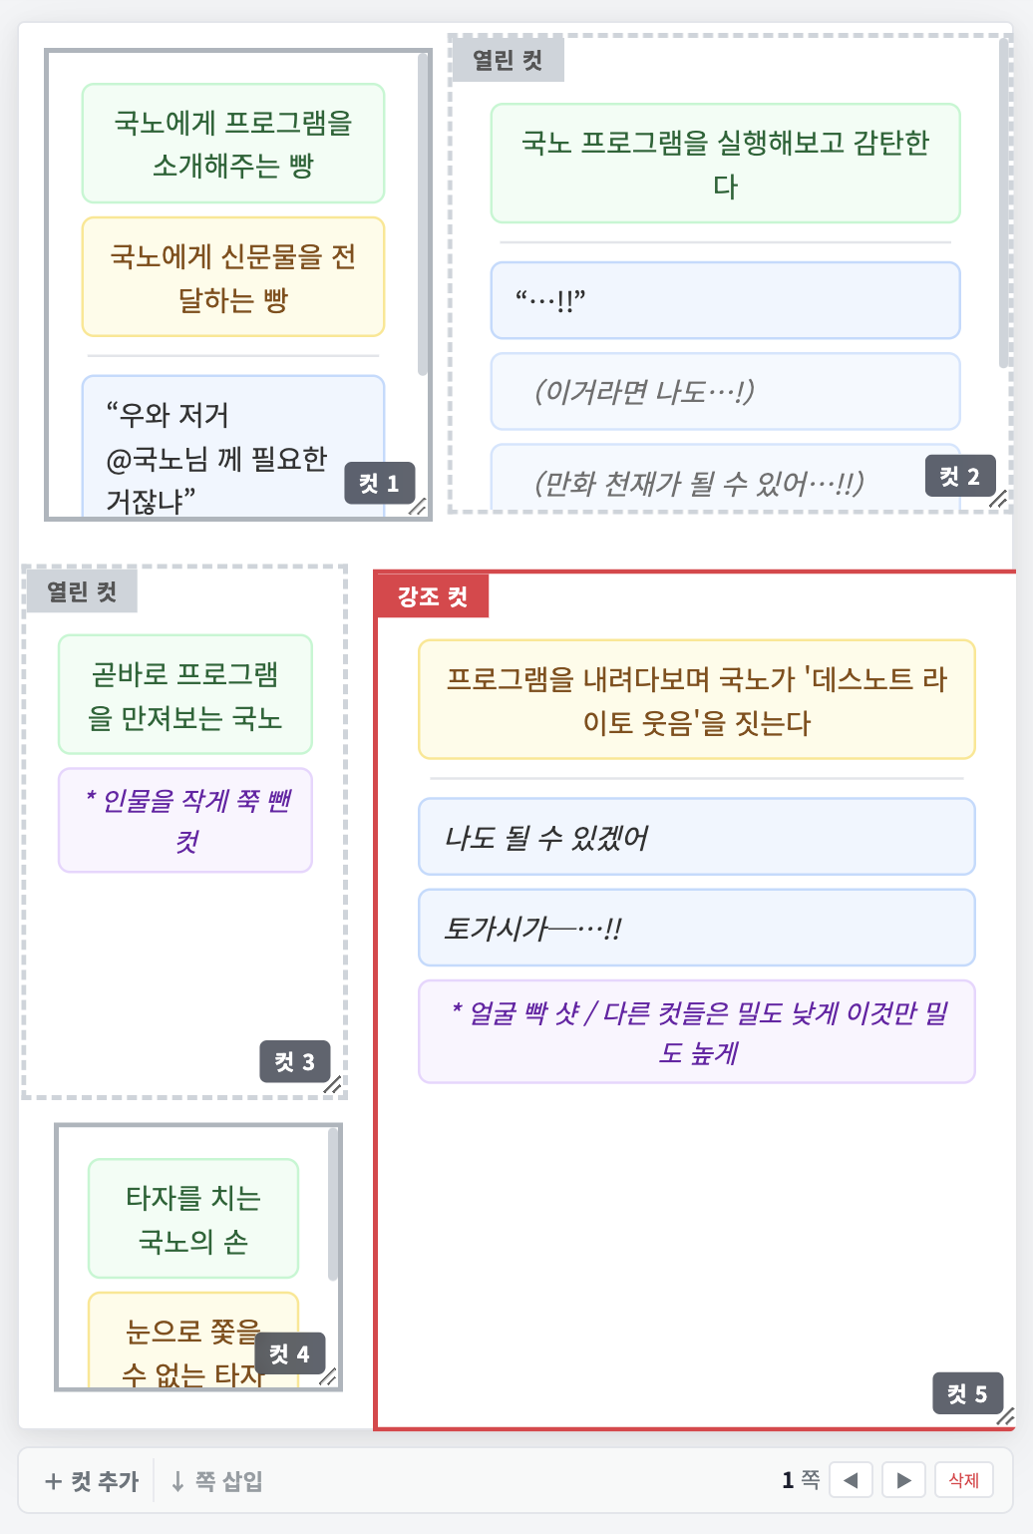Toggle the 열린 컷 label on 컷 2
This screenshot has width=1033, height=1534.
click(x=508, y=60)
